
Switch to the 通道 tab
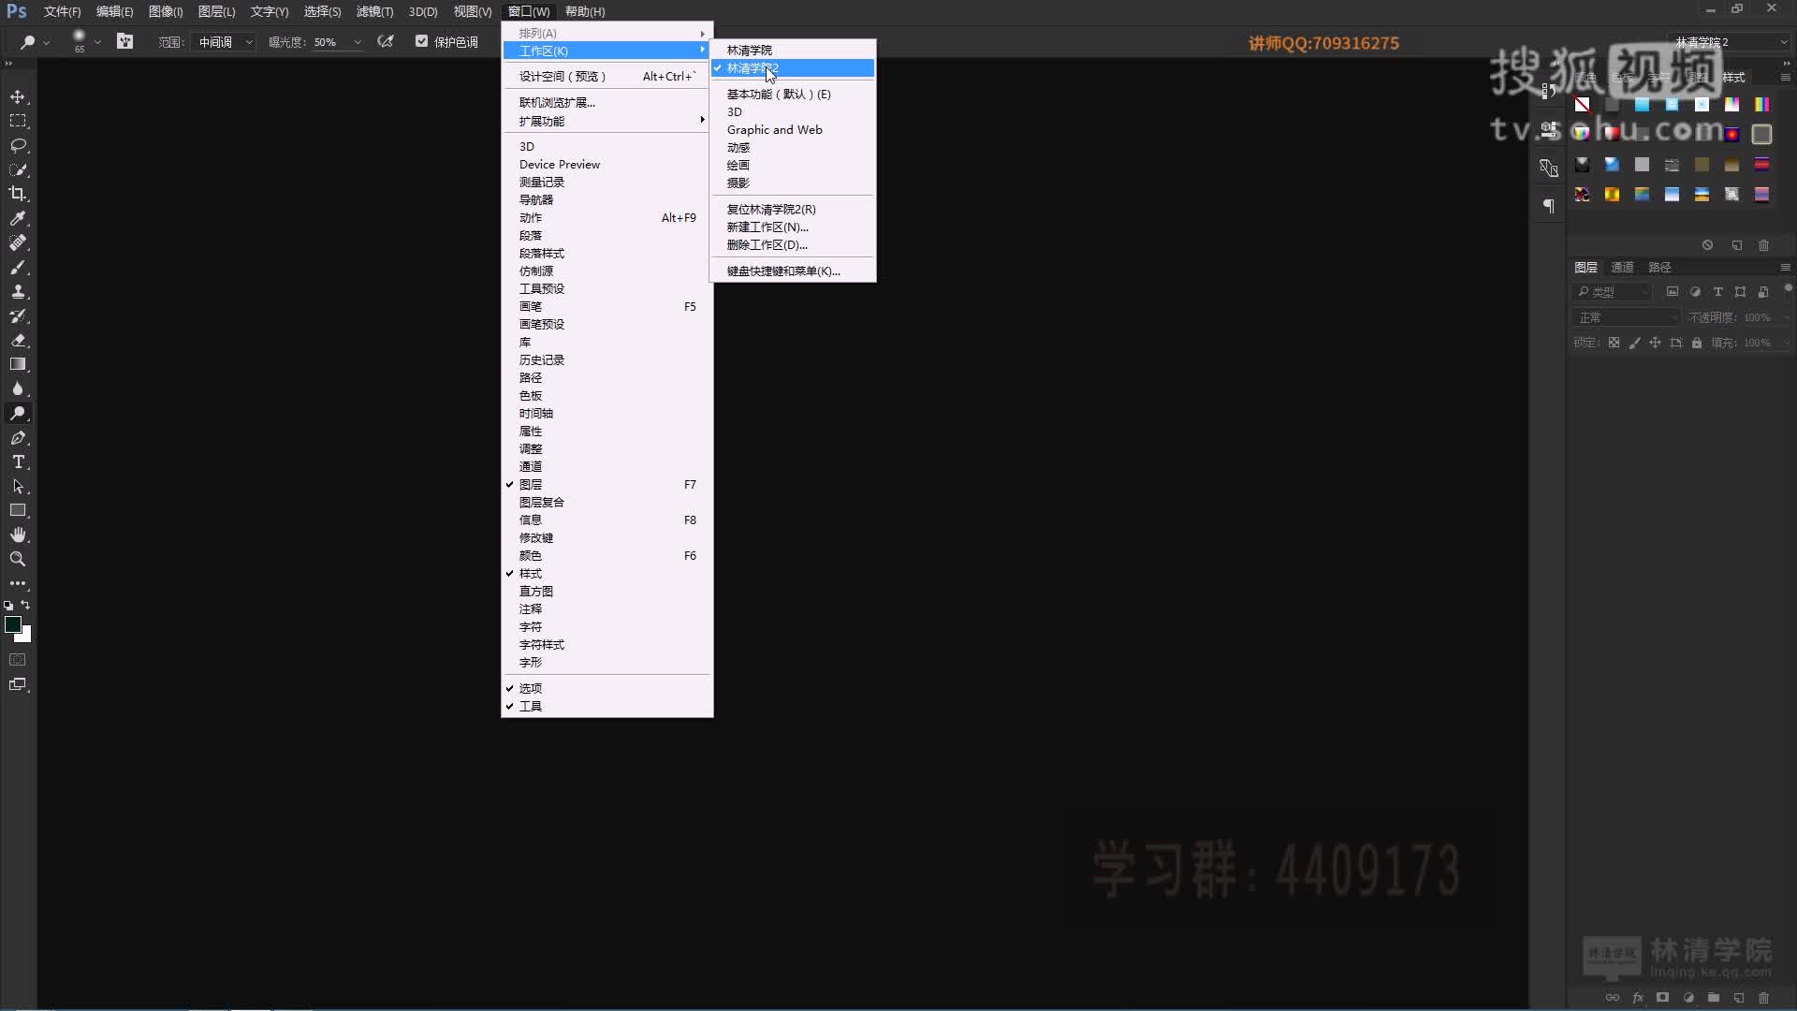1621,267
